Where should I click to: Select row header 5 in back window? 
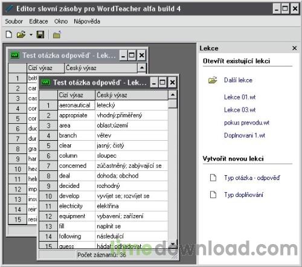tap(18, 118)
